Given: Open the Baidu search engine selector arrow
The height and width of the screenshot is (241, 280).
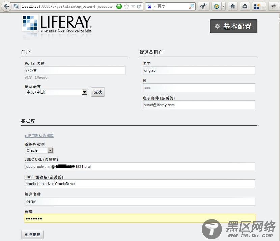Looking at the screenshot, I should 154,7.
